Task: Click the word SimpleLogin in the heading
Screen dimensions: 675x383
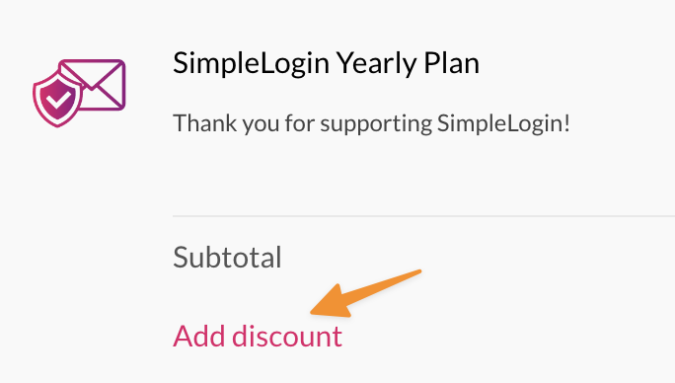Action: pyautogui.click(x=252, y=64)
